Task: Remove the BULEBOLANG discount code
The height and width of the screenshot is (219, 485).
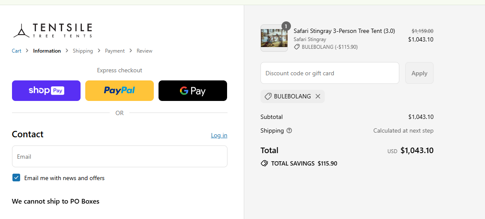Action: pyautogui.click(x=317, y=96)
